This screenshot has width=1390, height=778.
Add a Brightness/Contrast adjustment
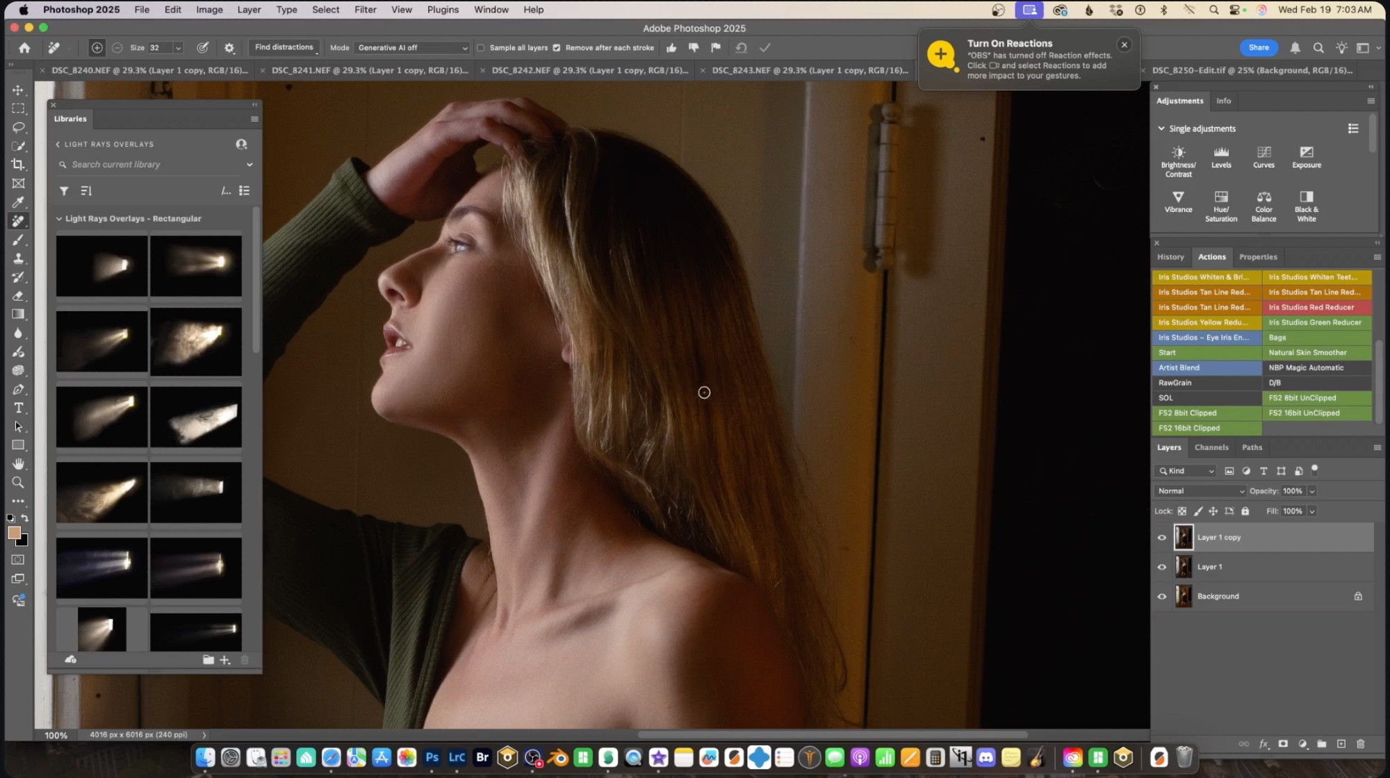pos(1178,162)
